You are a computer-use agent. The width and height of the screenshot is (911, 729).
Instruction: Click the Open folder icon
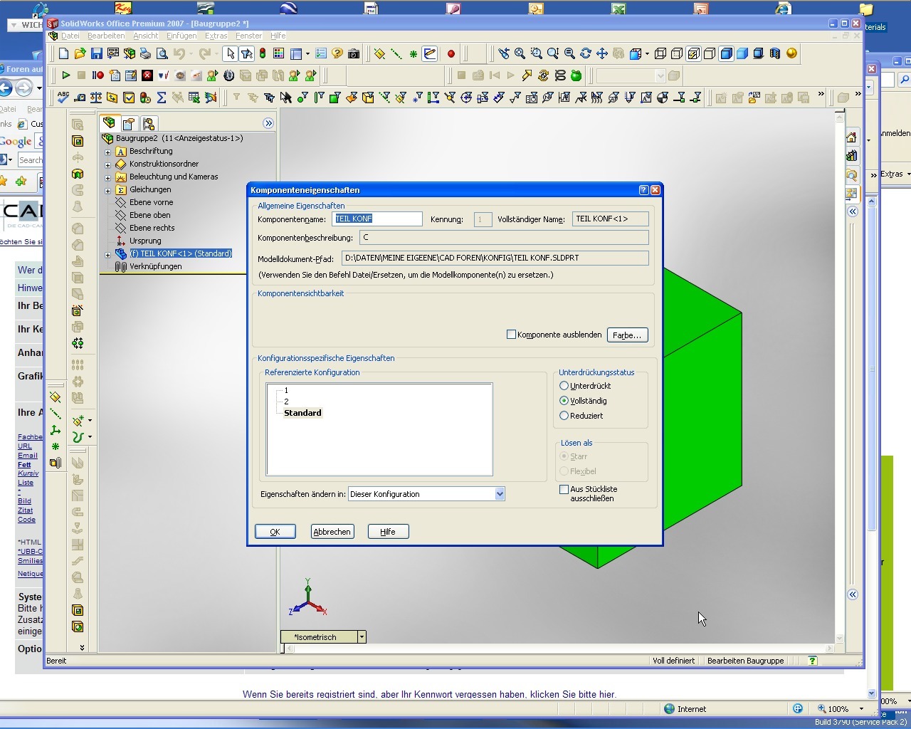[x=80, y=53]
